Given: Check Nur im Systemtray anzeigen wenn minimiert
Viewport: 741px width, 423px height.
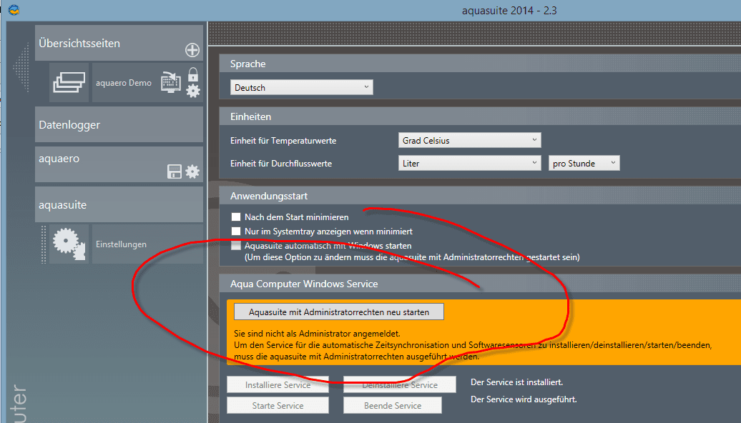Looking at the screenshot, I should click(x=236, y=232).
